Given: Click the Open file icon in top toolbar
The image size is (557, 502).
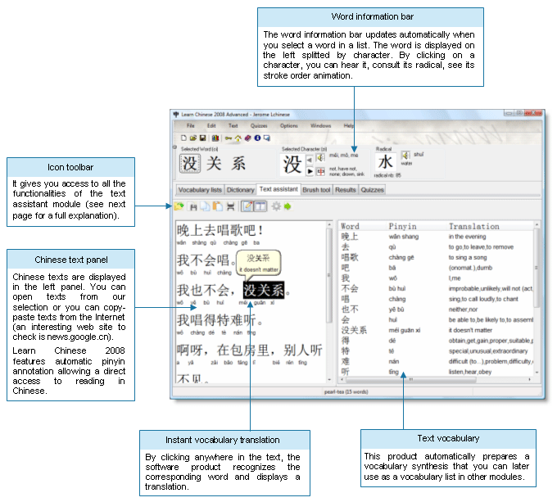Looking at the screenshot, I should point(192,138).
